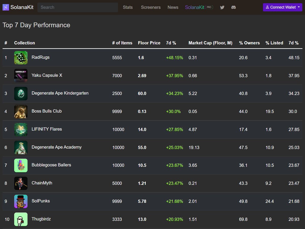
Task: Open the Yaku Capsule X link
Action: coord(47,75)
